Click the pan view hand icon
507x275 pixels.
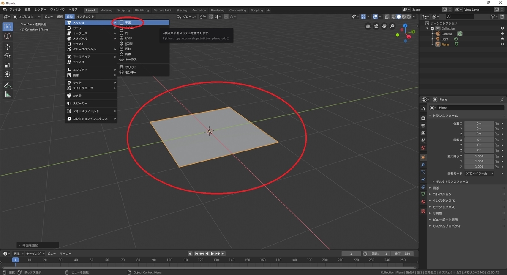point(384,26)
